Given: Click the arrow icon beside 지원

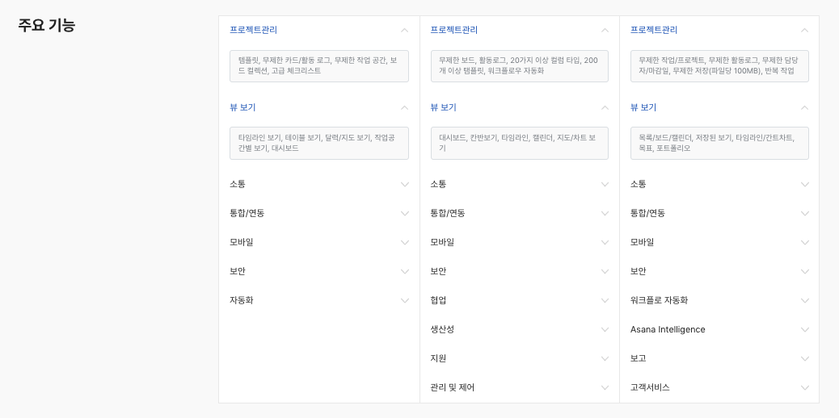Looking at the screenshot, I should (605, 358).
